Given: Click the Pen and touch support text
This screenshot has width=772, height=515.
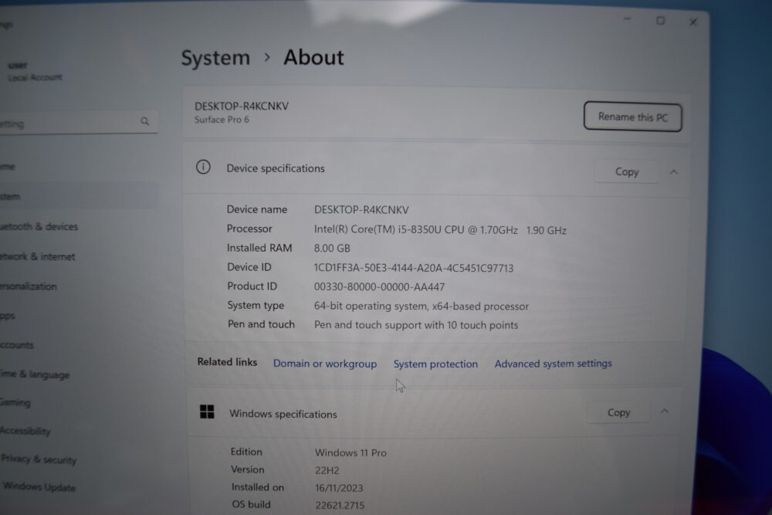Looking at the screenshot, I should [x=416, y=325].
